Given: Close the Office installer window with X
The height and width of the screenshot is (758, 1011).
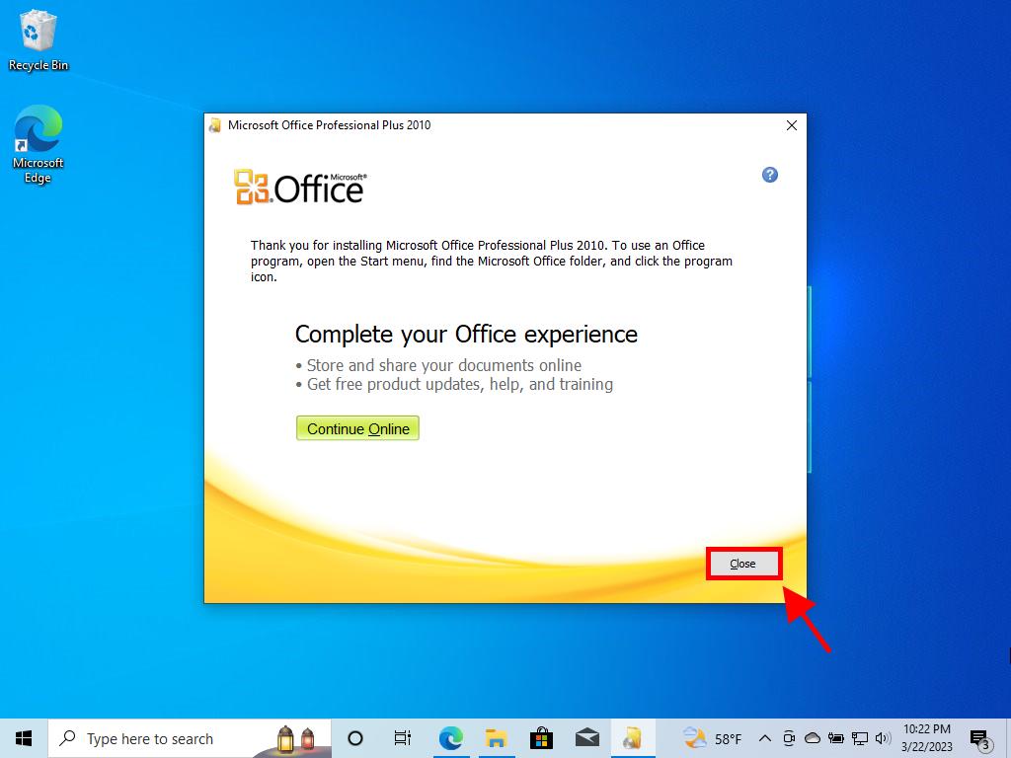Looking at the screenshot, I should click(791, 125).
